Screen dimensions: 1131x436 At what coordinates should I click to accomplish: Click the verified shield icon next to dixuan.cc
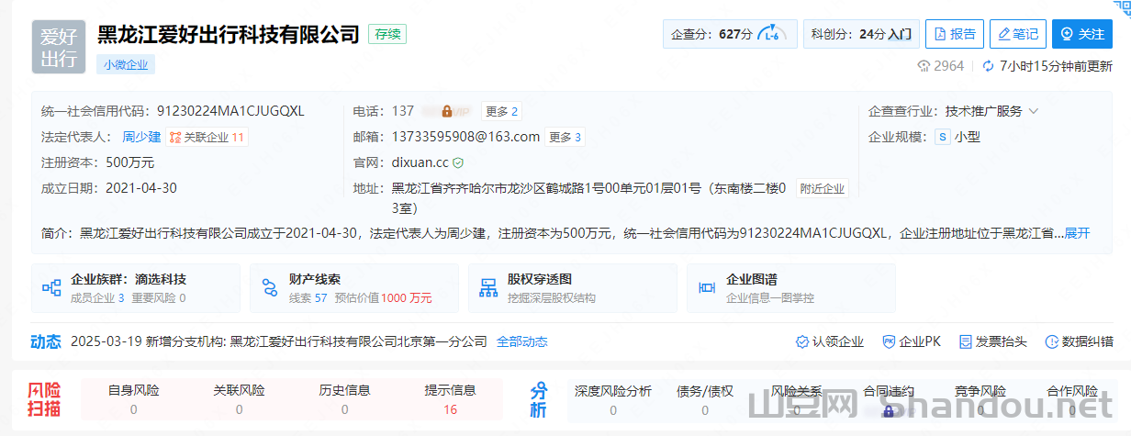point(458,162)
